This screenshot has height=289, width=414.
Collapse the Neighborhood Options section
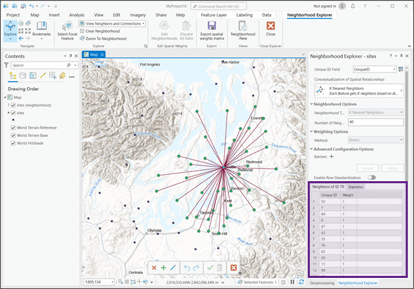point(312,103)
